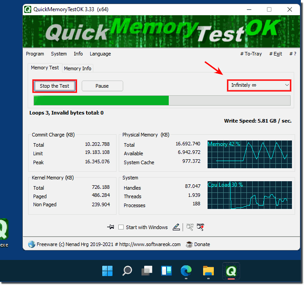Image resolution: width=304 pixels, height=285 pixels.
Task: Click Commit Charge Total value 10.202.788
Action: click(x=97, y=144)
